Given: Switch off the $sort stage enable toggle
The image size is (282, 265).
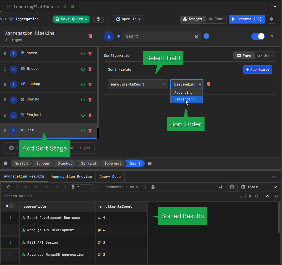Looking at the screenshot, I should coord(258,36).
